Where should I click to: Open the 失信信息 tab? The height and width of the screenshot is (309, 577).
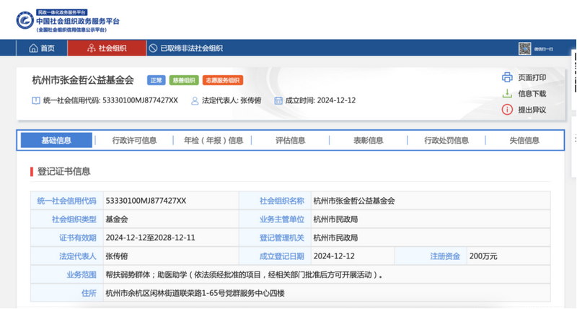point(524,140)
